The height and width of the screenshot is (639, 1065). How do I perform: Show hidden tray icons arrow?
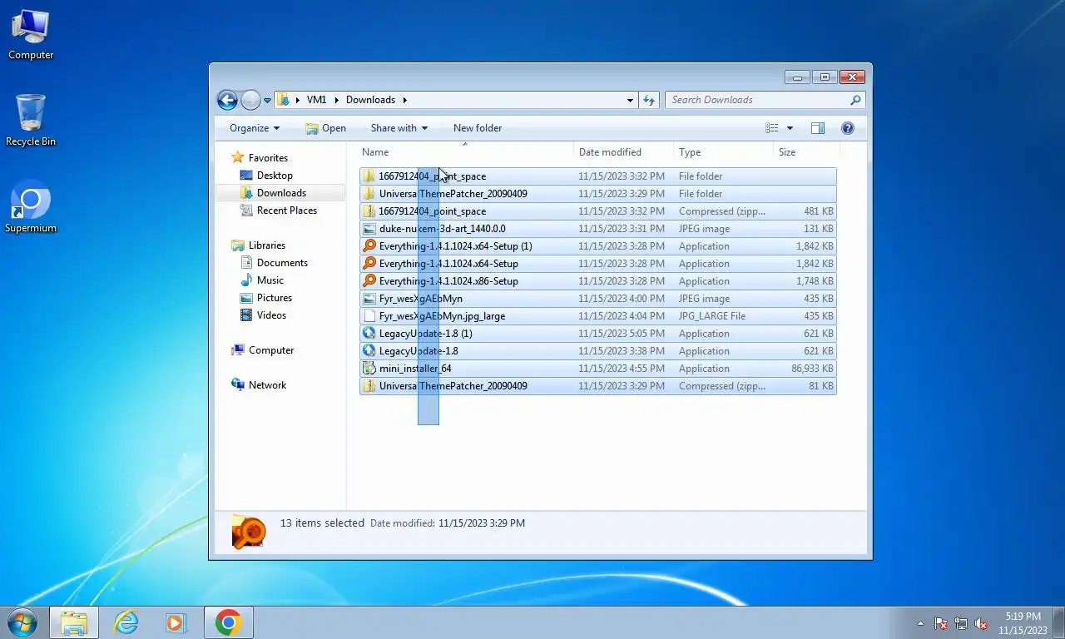[x=920, y=623]
